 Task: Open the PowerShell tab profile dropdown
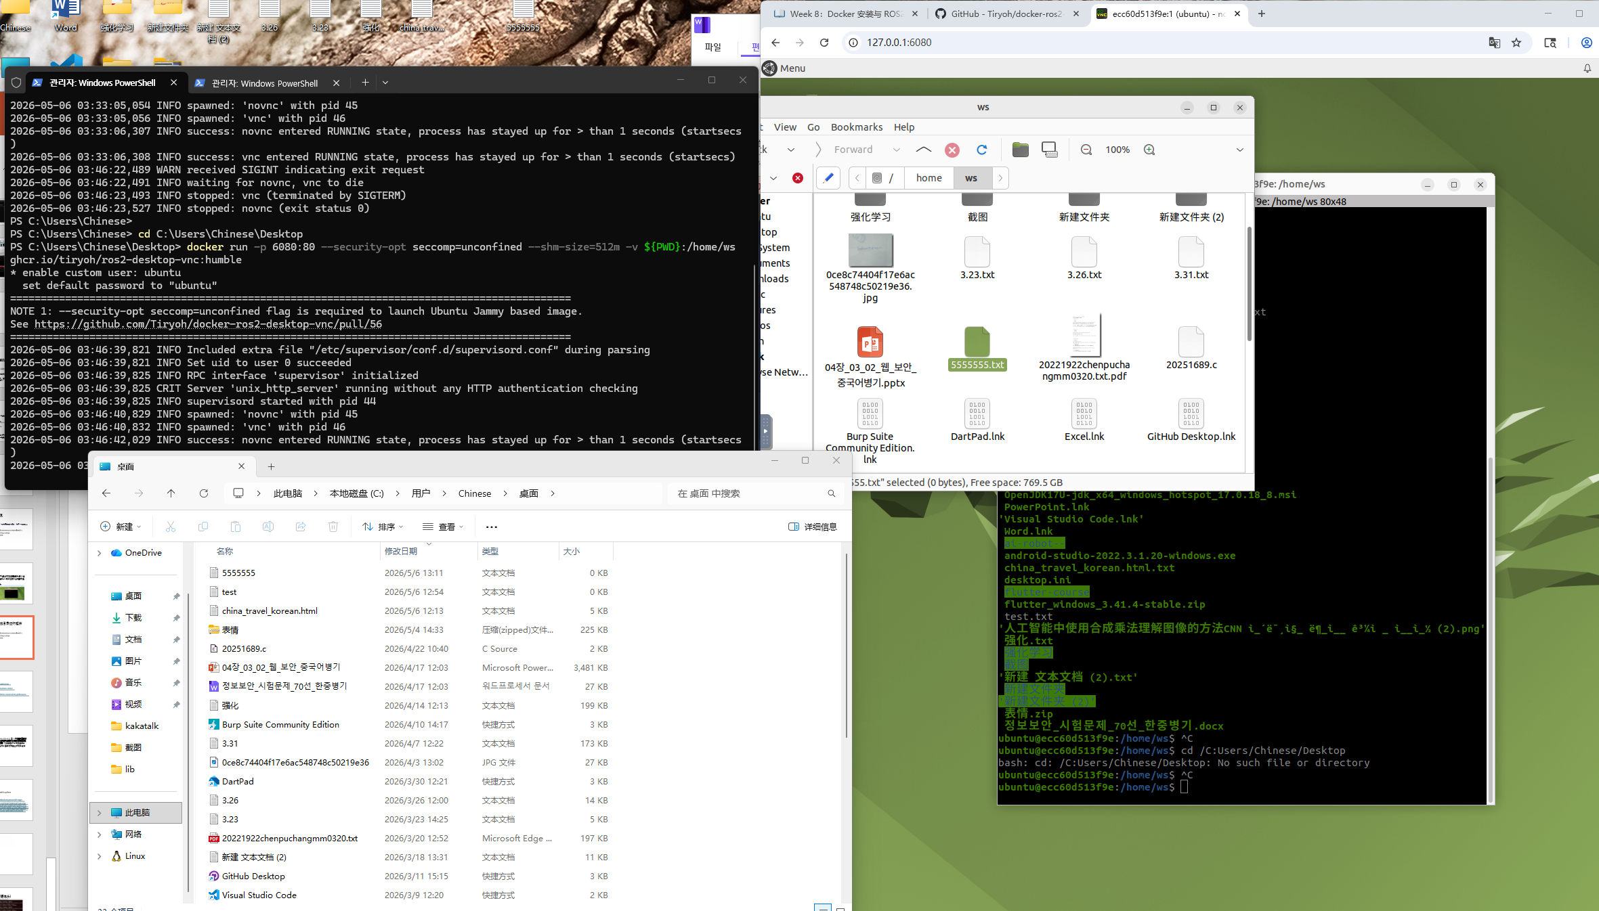pyautogui.click(x=385, y=83)
